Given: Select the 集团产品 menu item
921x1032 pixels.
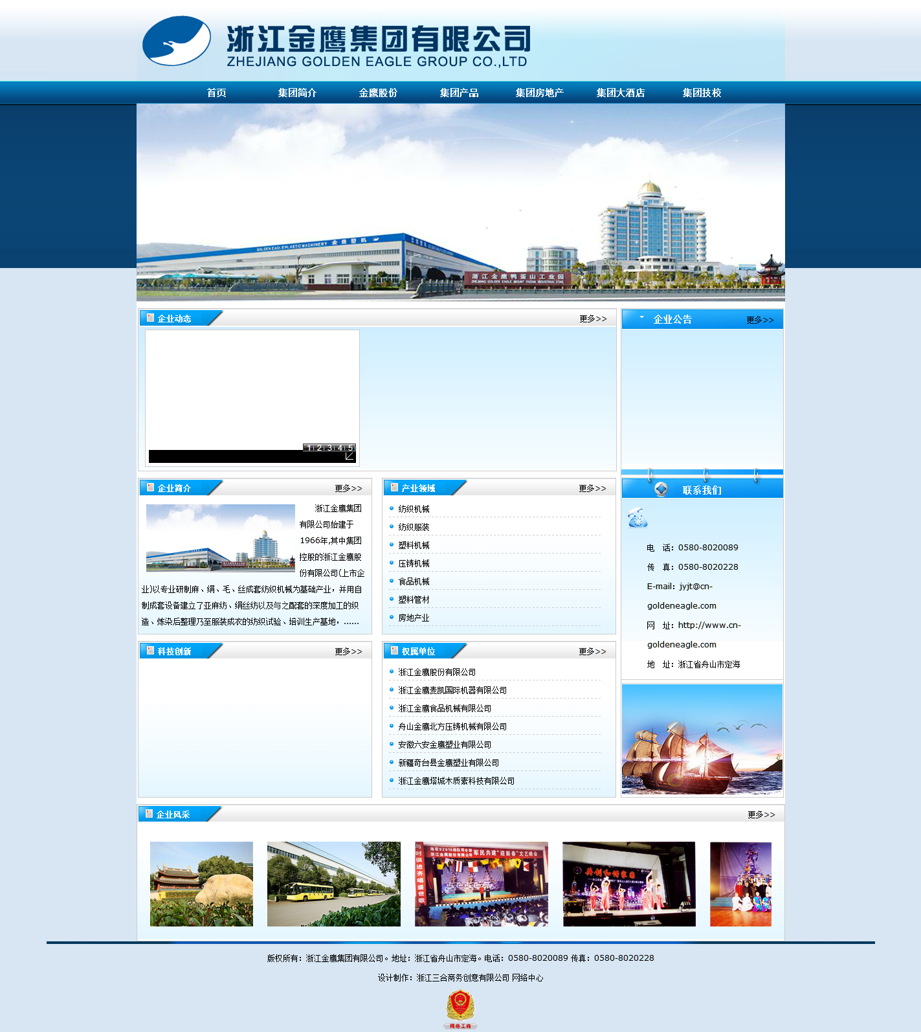Looking at the screenshot, I should pos(459,93).
